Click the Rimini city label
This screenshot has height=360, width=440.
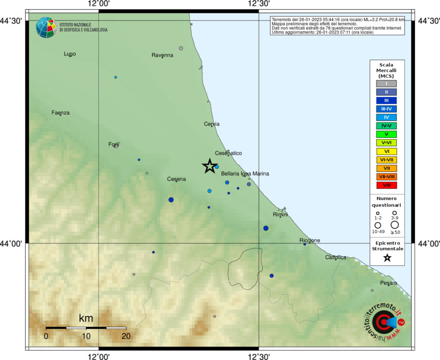click(280, 215)
